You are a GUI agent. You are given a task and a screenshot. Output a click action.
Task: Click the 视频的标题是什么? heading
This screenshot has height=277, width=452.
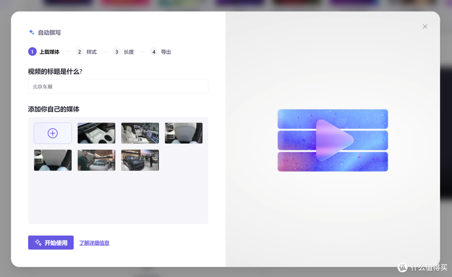pyautogui.click(x=55, y=72)
